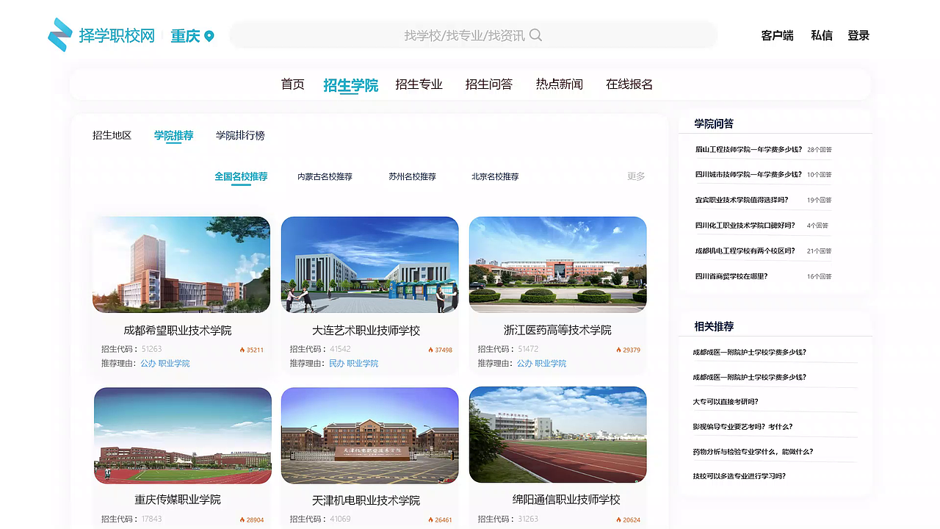Click the 天津机电职业技术学院 photo thumbnail
Screen dimensions: 940x529
[369, 435]
